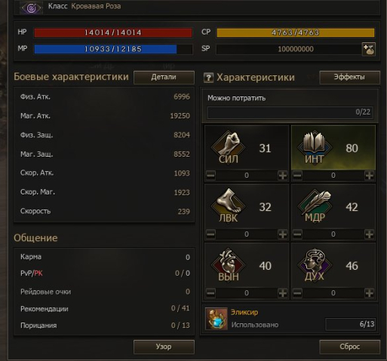Viewport: 387px width, 361px height.
Task: Click the МДР feather stat icon
Action: click(315, 205)
